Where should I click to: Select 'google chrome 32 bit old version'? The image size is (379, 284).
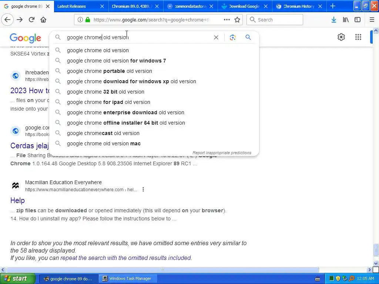[154, 92]
